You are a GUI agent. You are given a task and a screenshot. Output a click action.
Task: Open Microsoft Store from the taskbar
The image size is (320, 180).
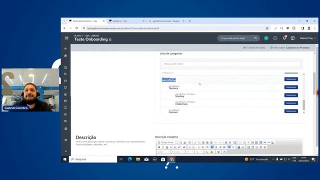[163, 159]
